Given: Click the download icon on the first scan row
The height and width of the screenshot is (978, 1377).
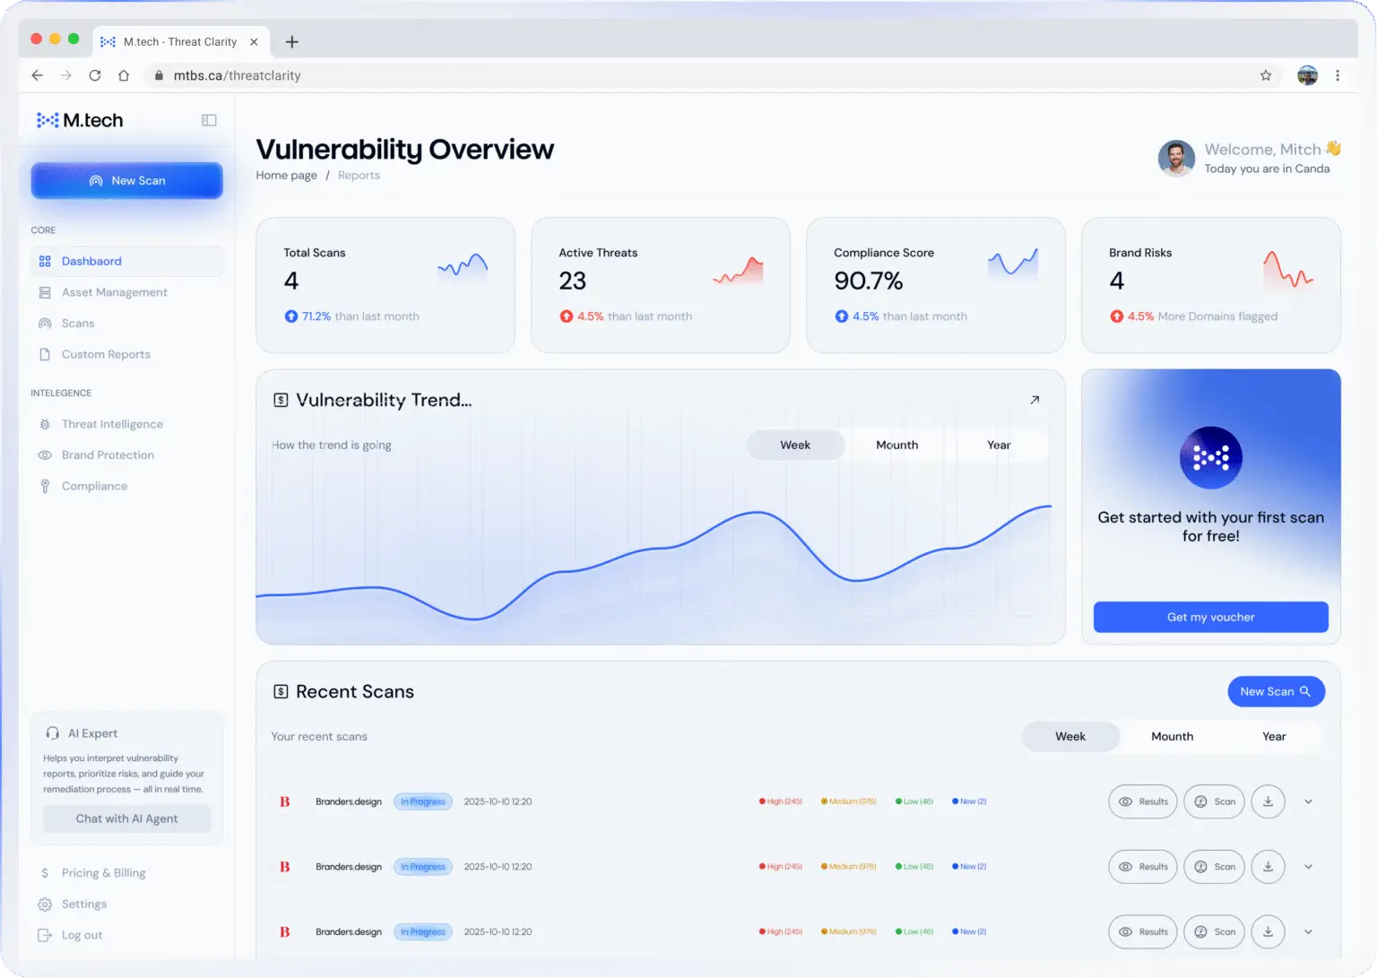Looking at the screenshot, I should 1268,801.
